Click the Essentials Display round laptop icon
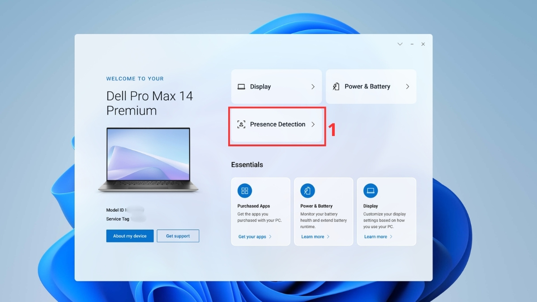 click(371, 191)
